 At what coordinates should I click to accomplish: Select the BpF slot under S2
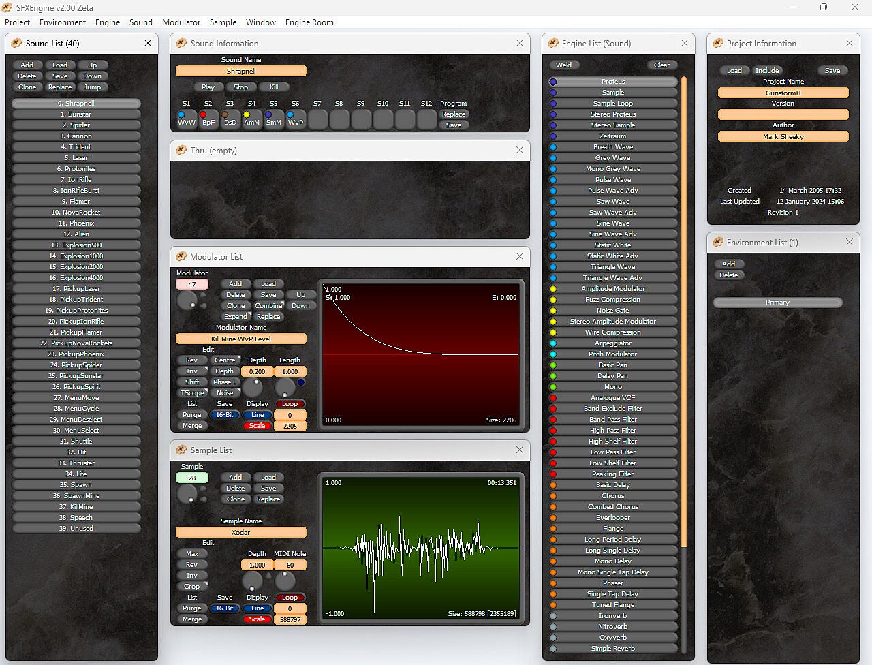[208, 119]
